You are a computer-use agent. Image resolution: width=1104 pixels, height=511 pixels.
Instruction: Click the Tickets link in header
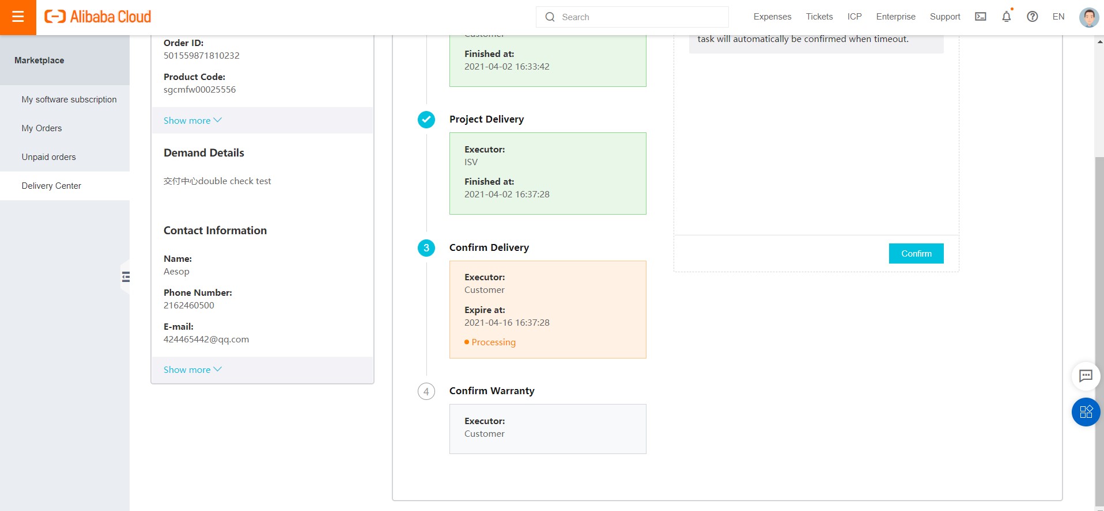[x=819, y=17]
